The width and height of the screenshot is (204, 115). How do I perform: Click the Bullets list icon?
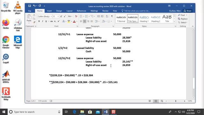(81, 16)
